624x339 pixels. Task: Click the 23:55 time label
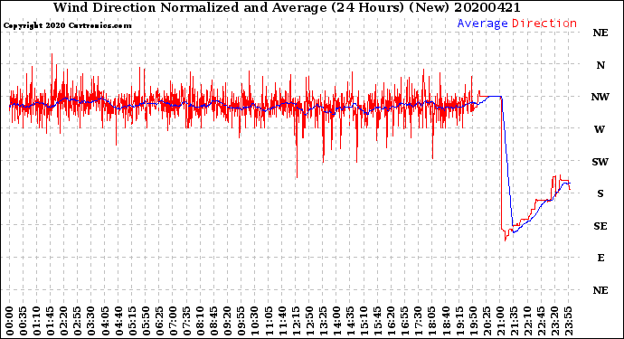(568, 321)
